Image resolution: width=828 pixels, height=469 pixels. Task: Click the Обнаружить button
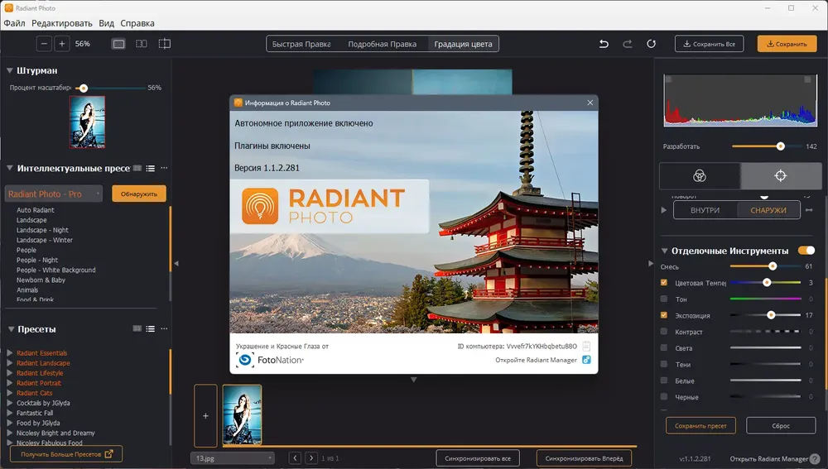click(139, 194)
